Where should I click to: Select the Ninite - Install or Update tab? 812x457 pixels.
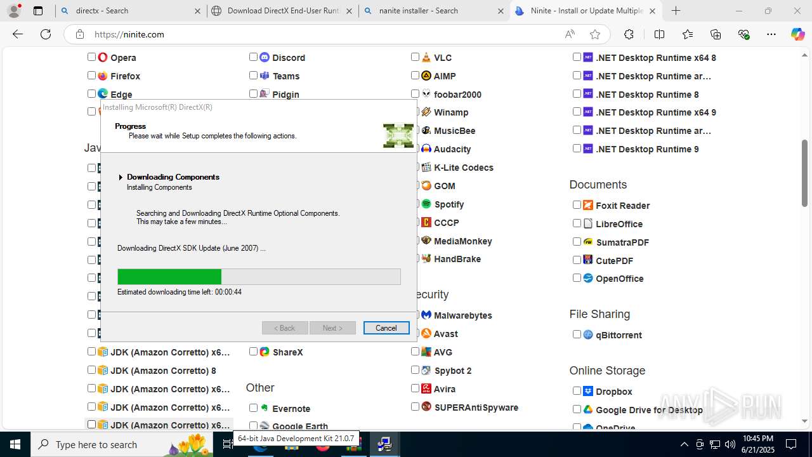pyautogui.click(x=586, y=11)
